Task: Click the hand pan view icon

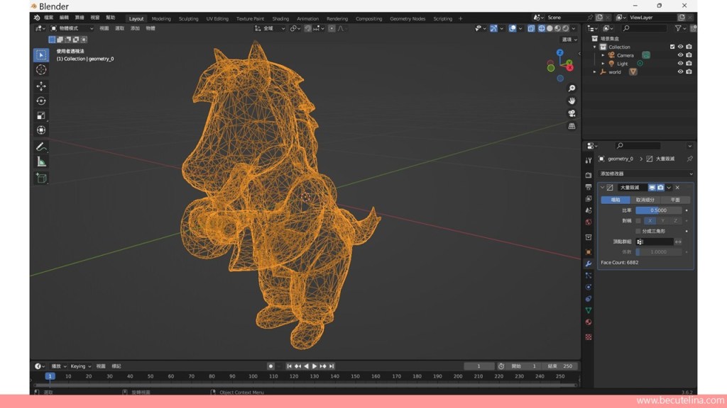Action: (572, 101)
